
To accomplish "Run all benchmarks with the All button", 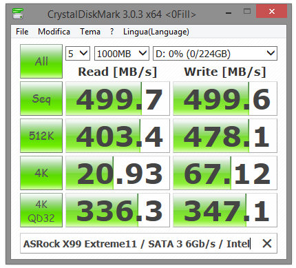I will [41, 61].
